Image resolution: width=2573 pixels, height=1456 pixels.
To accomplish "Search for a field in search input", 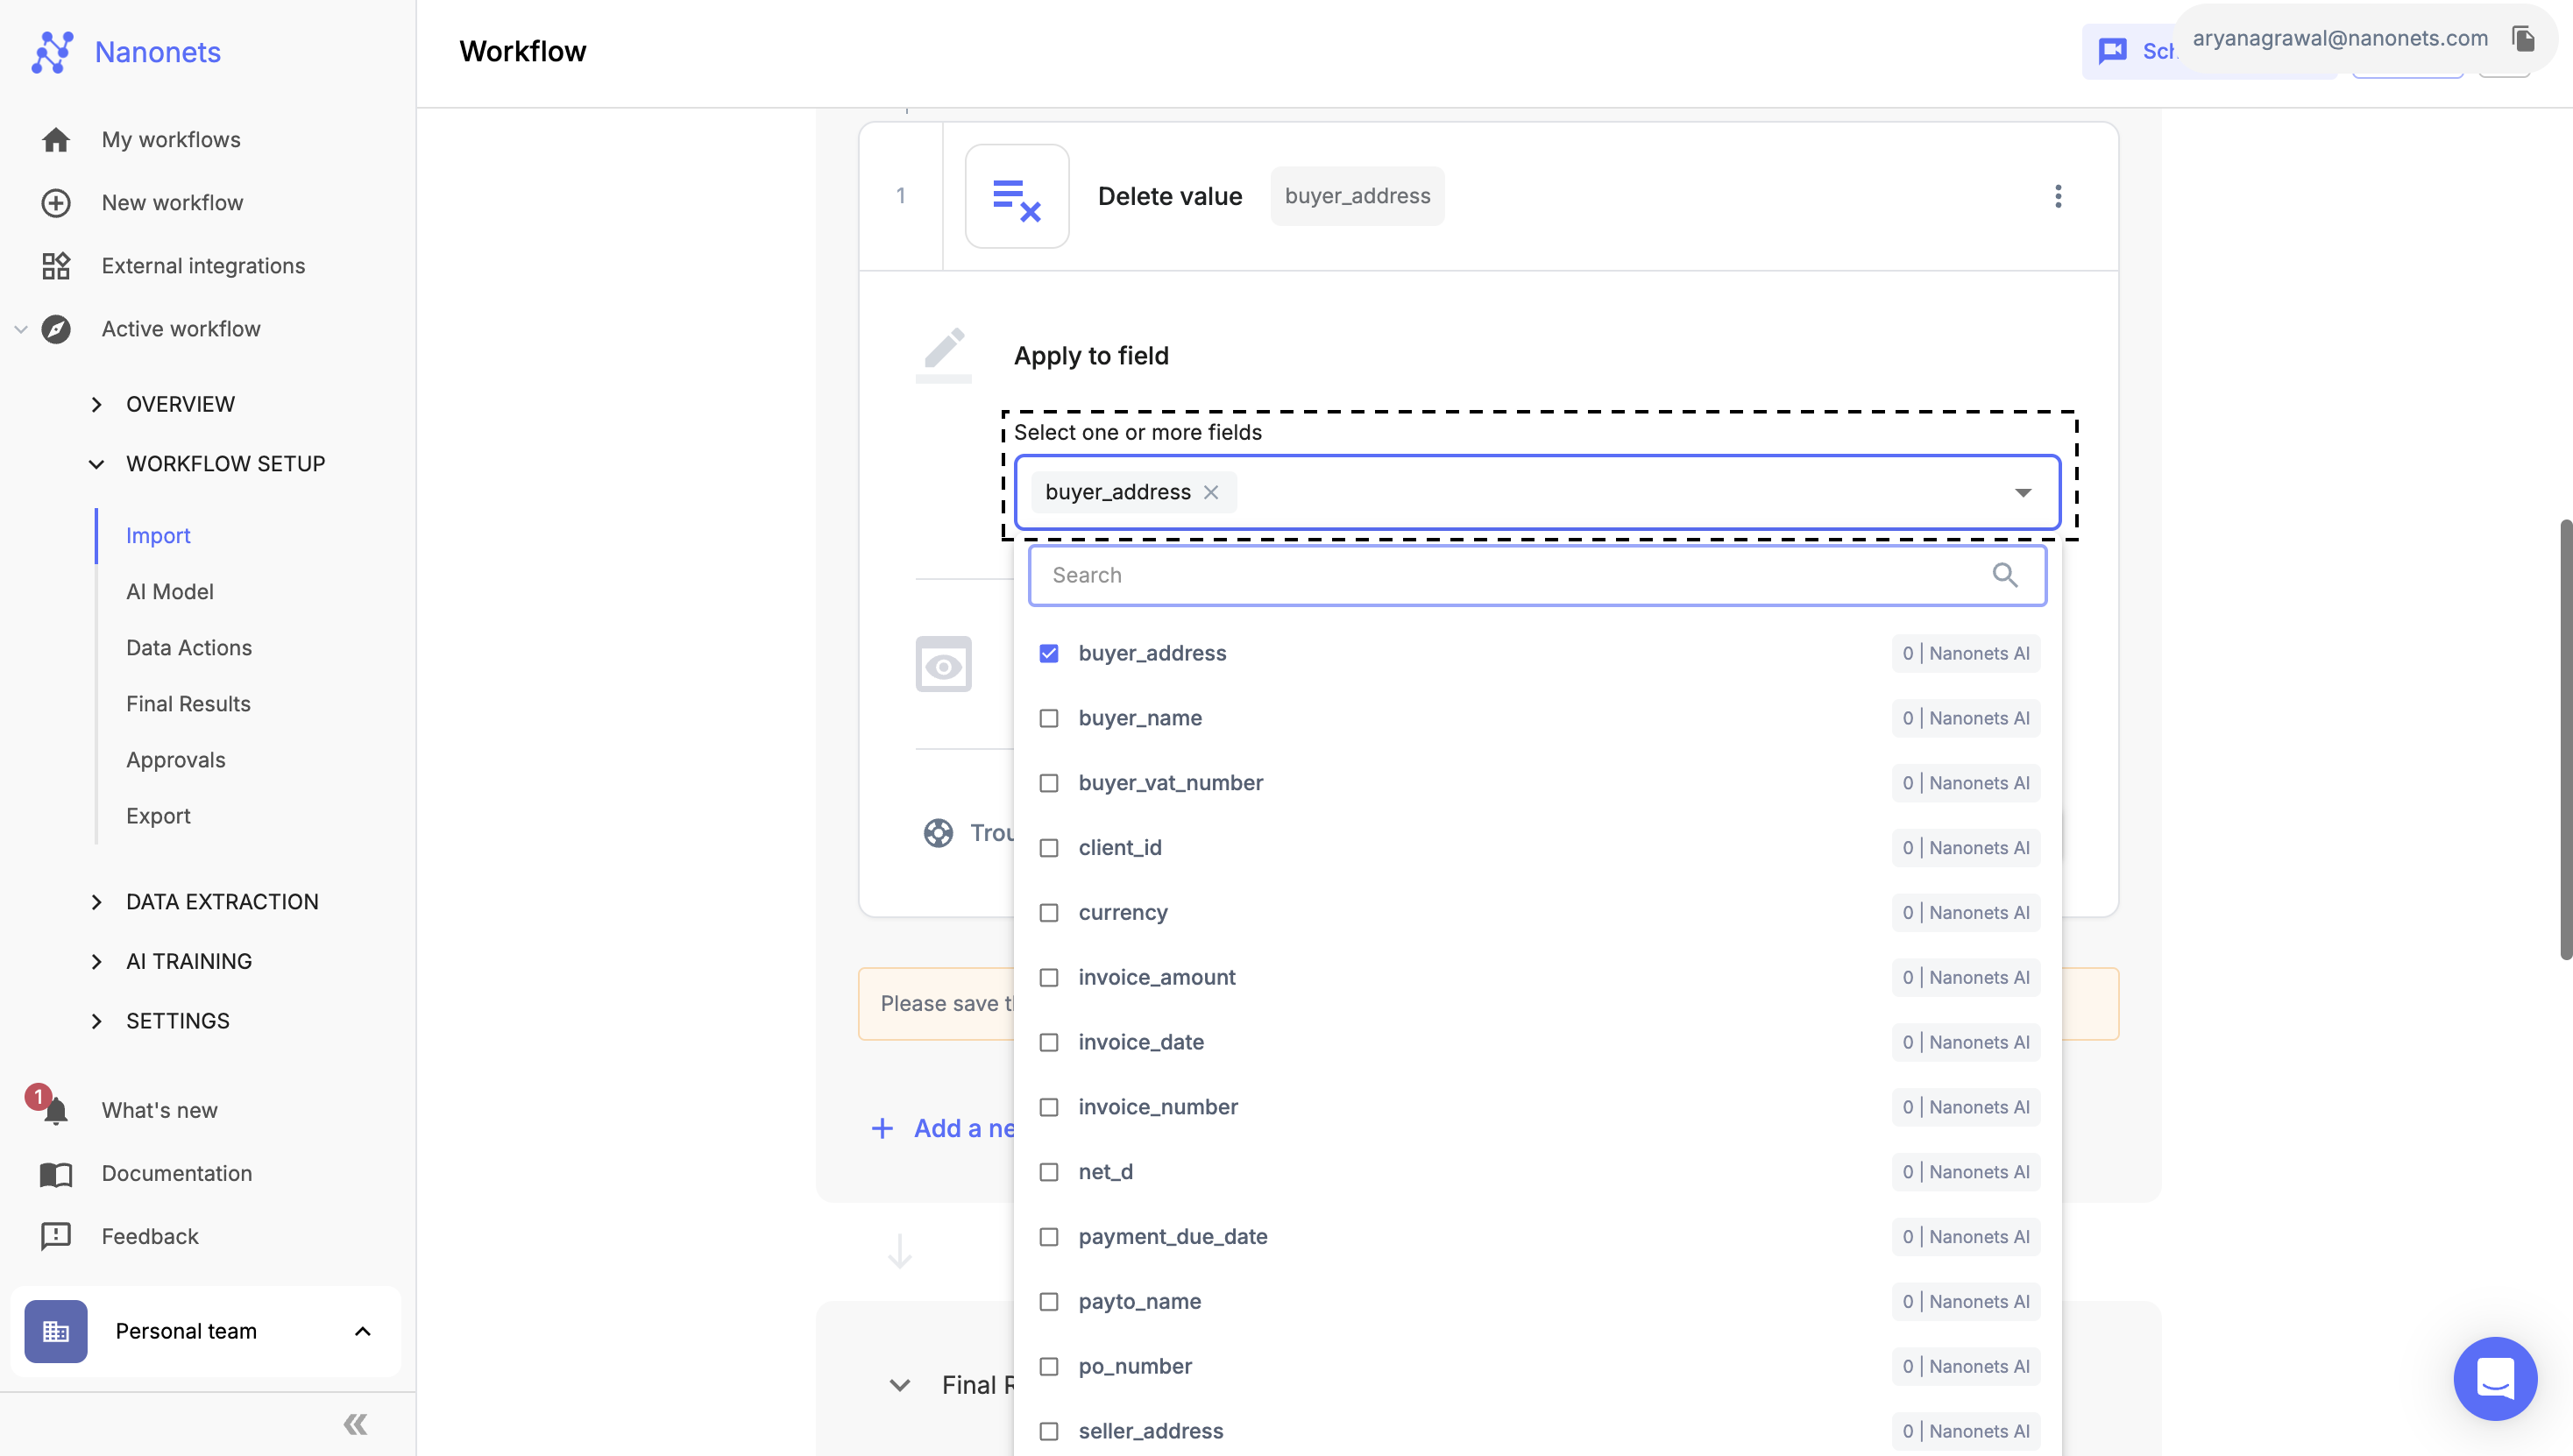I will (x=1535, y=575).
